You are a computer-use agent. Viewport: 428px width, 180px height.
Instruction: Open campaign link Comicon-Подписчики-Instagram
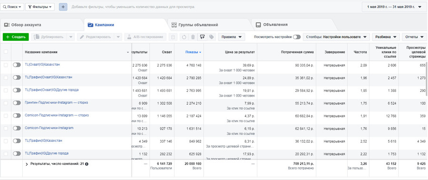pyautogui.click(x=49, y=128)
